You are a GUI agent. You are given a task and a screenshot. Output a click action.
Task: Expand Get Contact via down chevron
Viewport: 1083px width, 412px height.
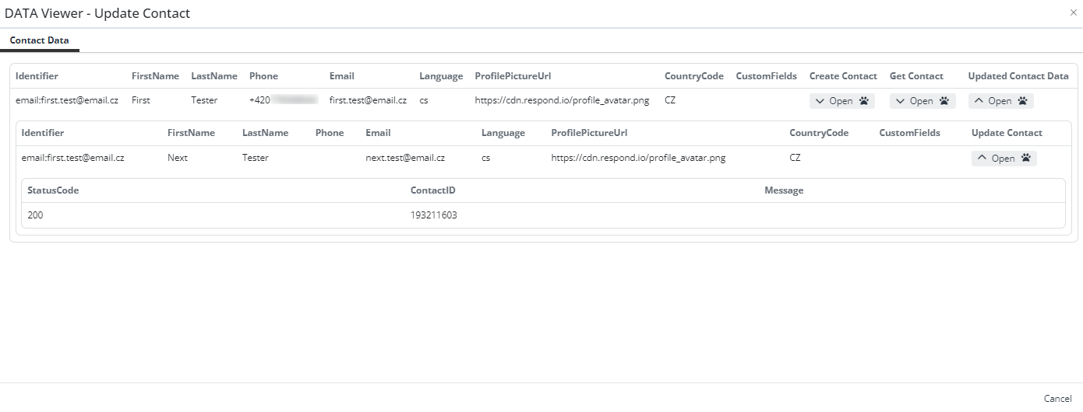(x=900, y=101)
